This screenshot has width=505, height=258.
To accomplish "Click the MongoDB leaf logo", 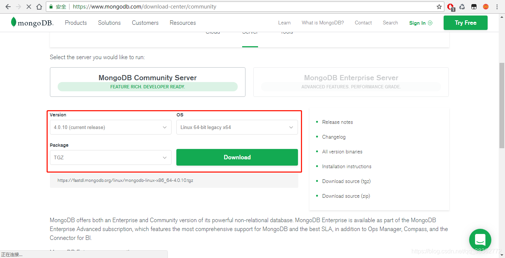I will 13,23.
